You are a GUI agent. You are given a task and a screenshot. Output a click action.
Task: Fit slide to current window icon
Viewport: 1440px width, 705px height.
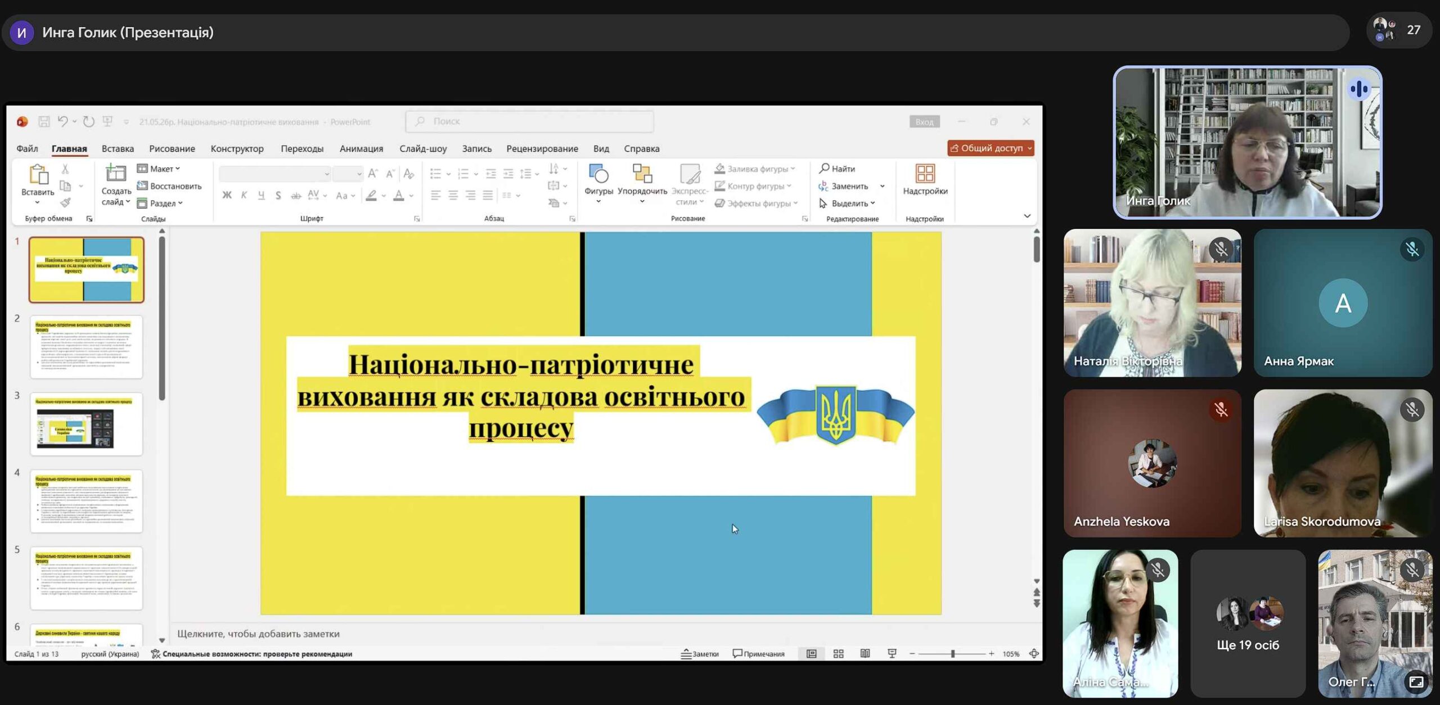[x=1034, y=654]
